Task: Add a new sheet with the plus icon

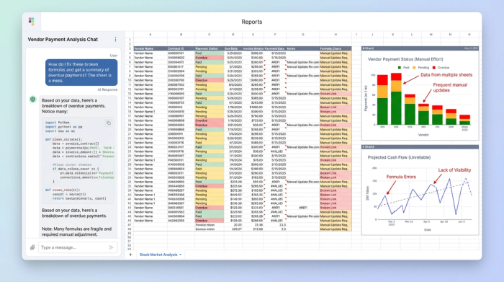Action: point(130,255)
